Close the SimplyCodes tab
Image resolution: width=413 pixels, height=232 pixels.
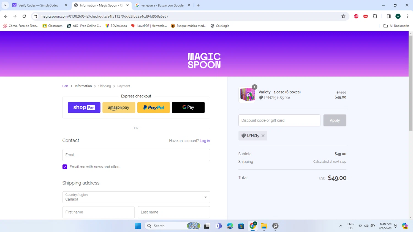click(x=66, y=5)
